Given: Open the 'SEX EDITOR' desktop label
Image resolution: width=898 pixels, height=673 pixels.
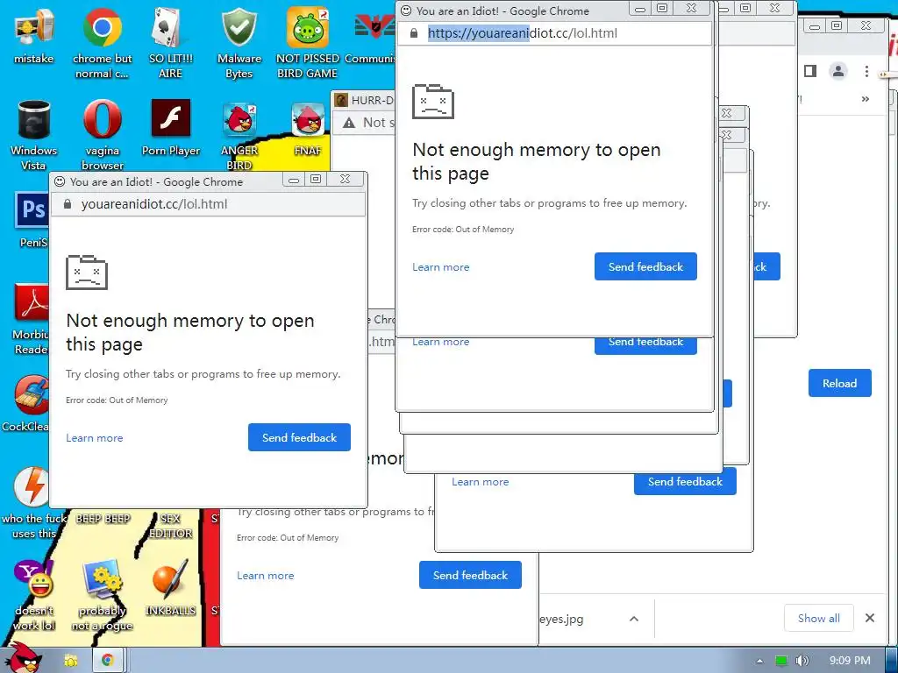Looking at the screenshot, I should [171, 526].
